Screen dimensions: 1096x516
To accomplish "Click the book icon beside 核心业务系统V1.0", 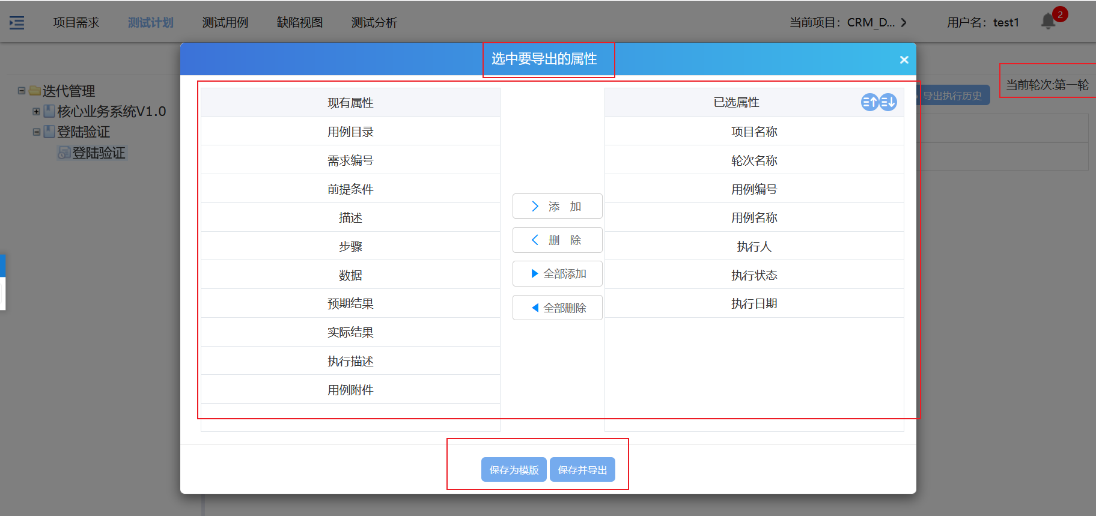I will click(x=49, y=112).
